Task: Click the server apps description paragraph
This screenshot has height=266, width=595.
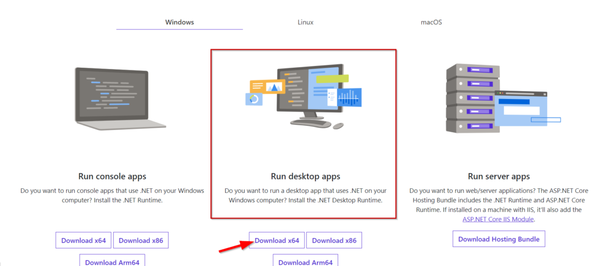Action: (499, 205)
